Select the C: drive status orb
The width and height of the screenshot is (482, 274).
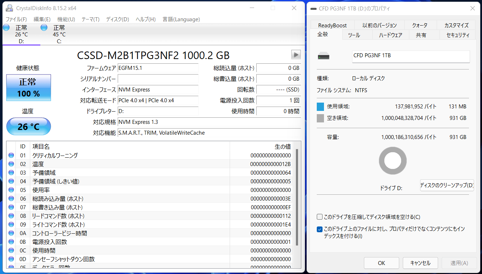pyautogui.click(x=44, y=27)
